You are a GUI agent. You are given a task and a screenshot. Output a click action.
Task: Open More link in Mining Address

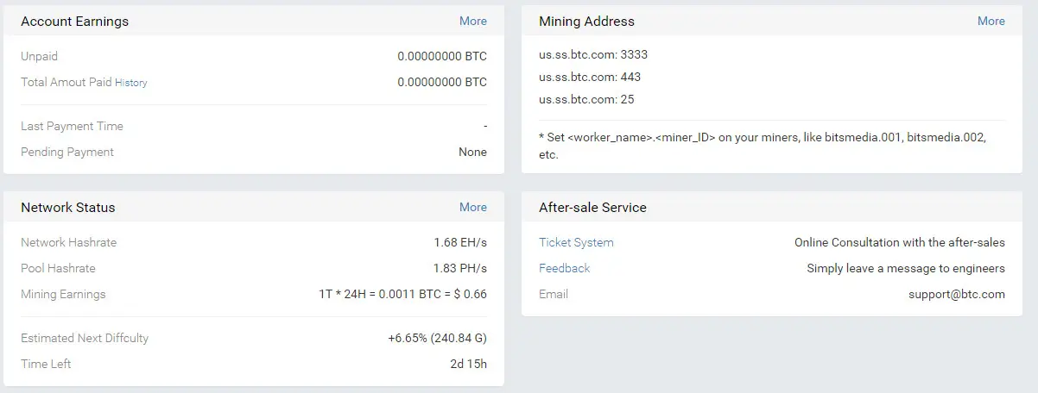[x=991, y=21]
